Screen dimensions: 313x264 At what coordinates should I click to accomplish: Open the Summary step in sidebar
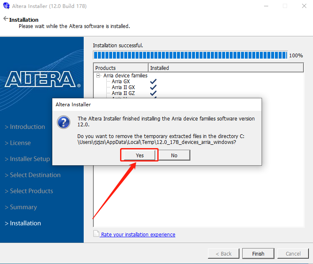click(x=21, y=207)
